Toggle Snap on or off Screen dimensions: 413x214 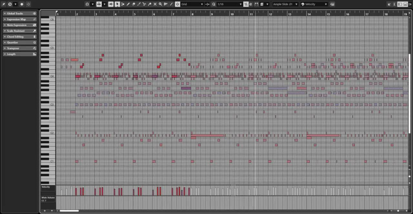[178, 4]
